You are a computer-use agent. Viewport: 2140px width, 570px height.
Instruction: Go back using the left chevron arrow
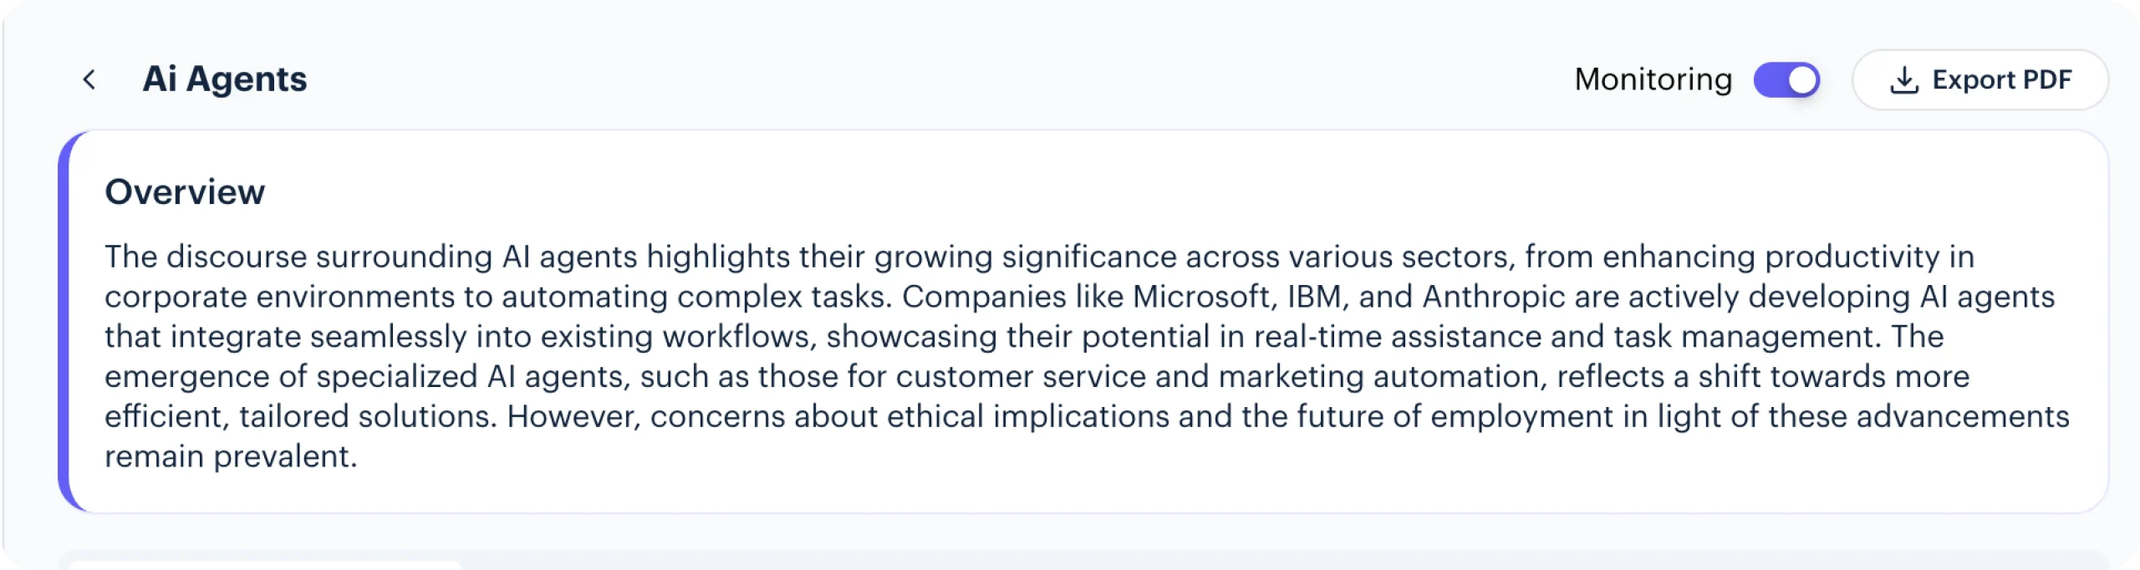(x=89, y=79)
